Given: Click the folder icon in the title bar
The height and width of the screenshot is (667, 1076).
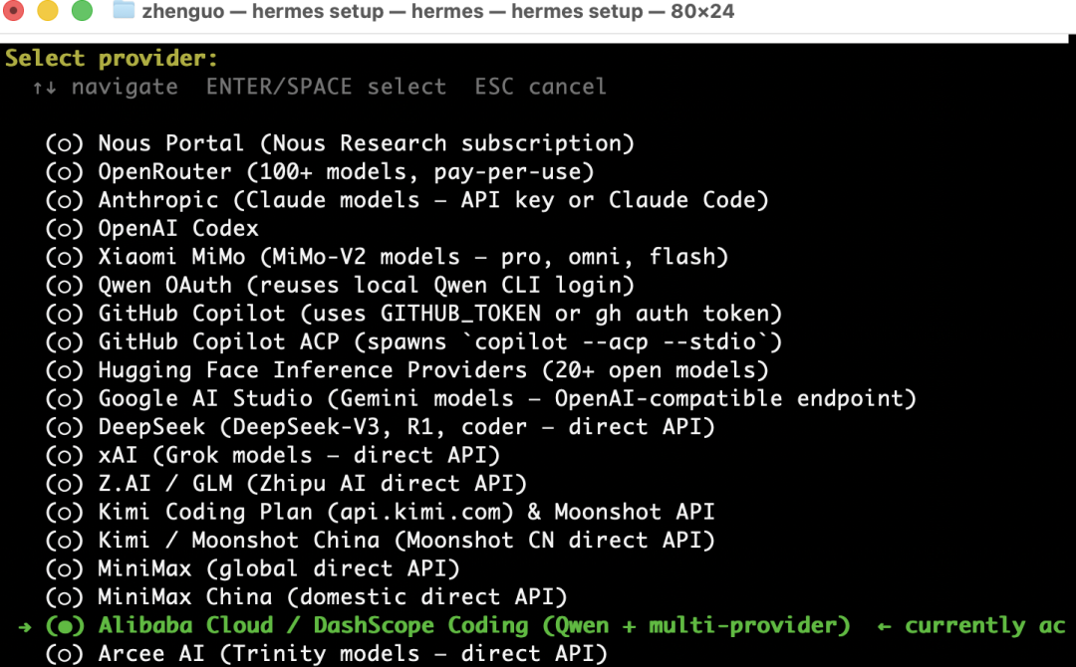Looking at the screenshot, I should (124, 11).
